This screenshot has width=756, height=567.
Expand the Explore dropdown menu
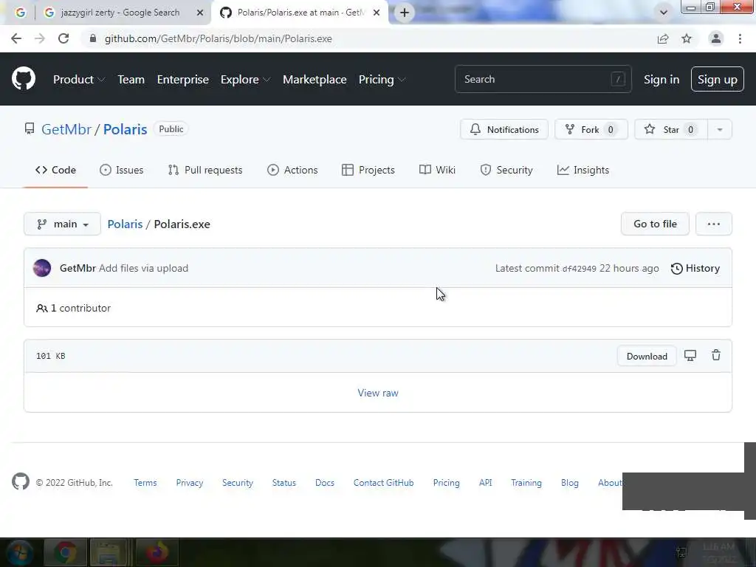pos(245,80)
